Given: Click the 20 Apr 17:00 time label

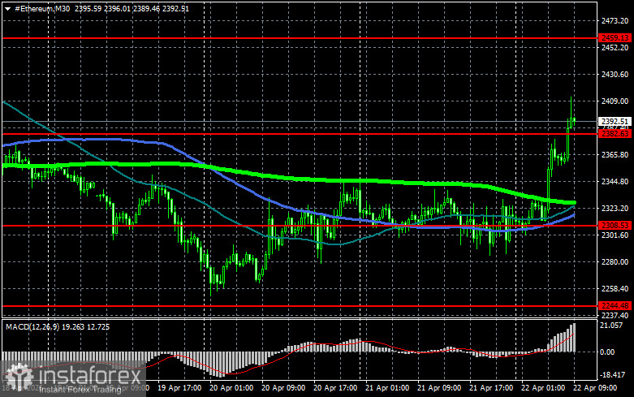Looking at the screenshot, I should point(335,388).
